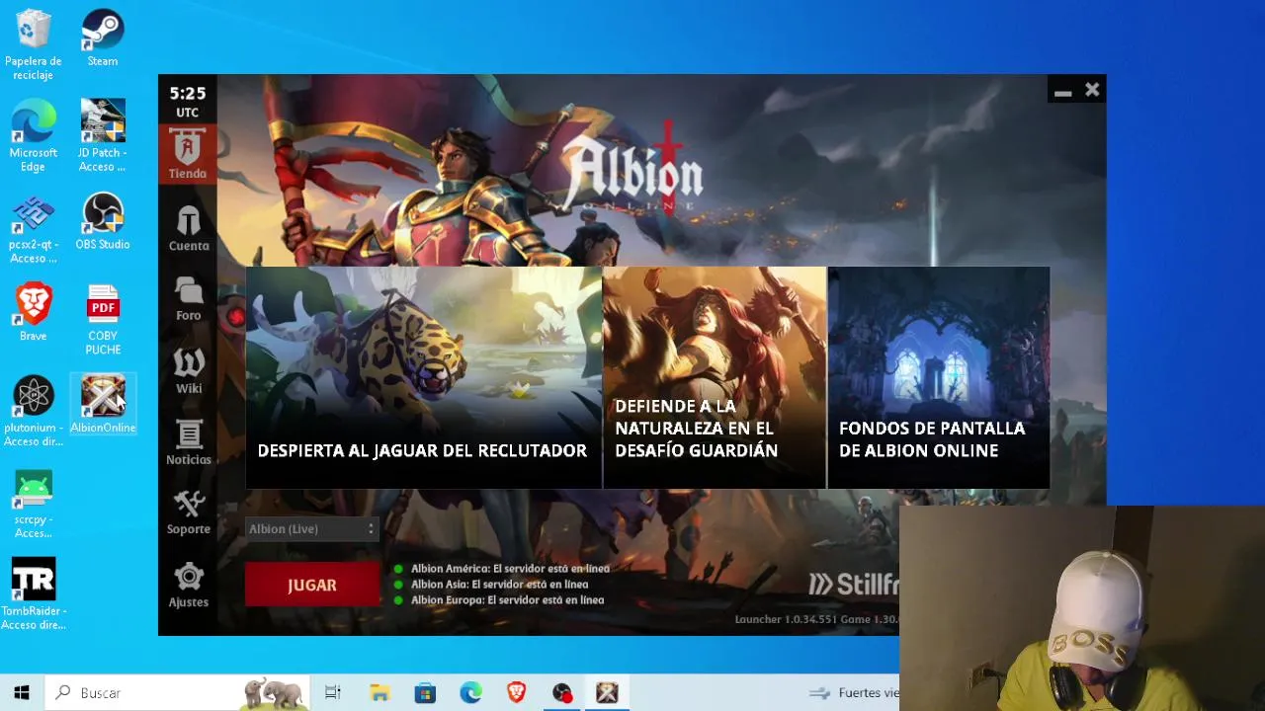
Task: Open the Foro forum section
Action: 188,298
